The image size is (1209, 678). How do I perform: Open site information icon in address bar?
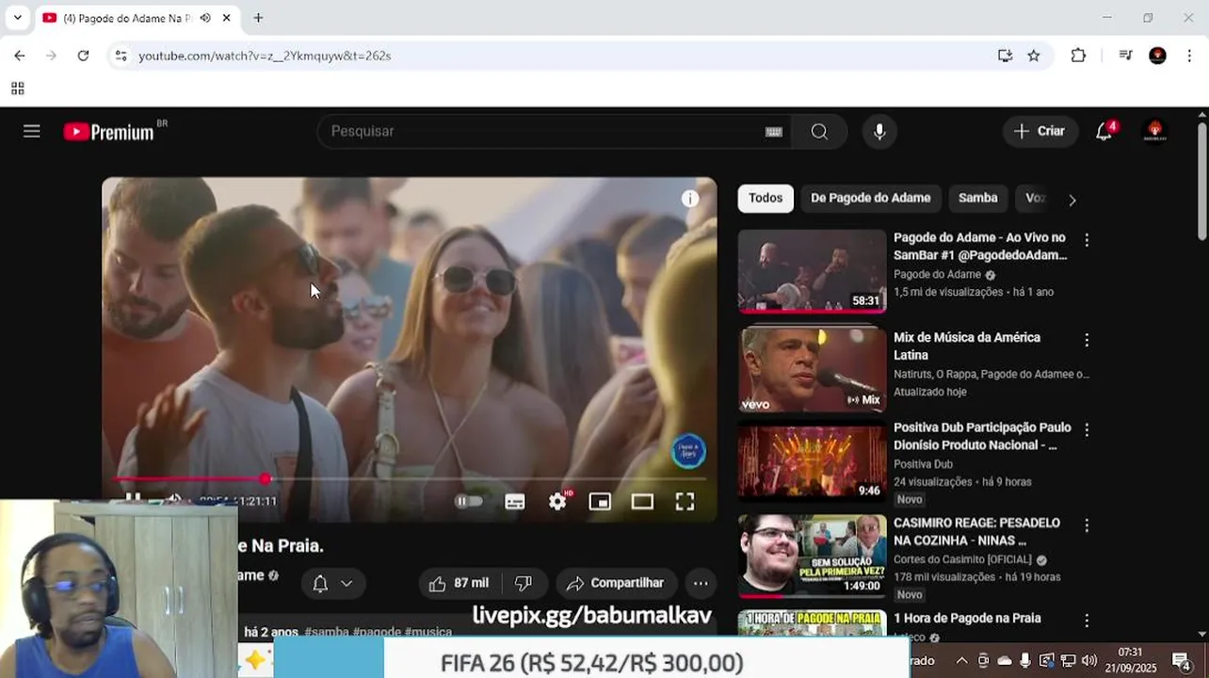click(x=121, y=56)
